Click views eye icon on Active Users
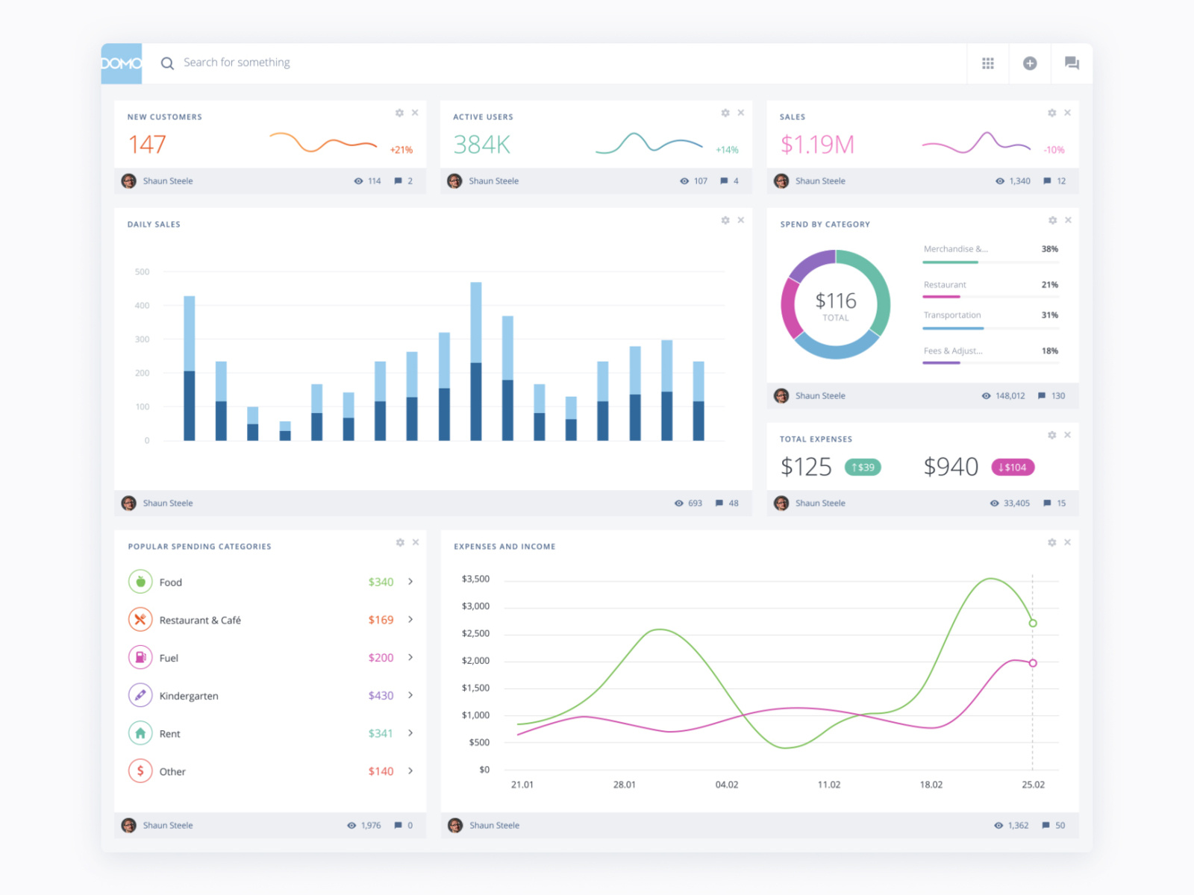1194x895 pixels. pyautogui.click(x=684, y=181)
